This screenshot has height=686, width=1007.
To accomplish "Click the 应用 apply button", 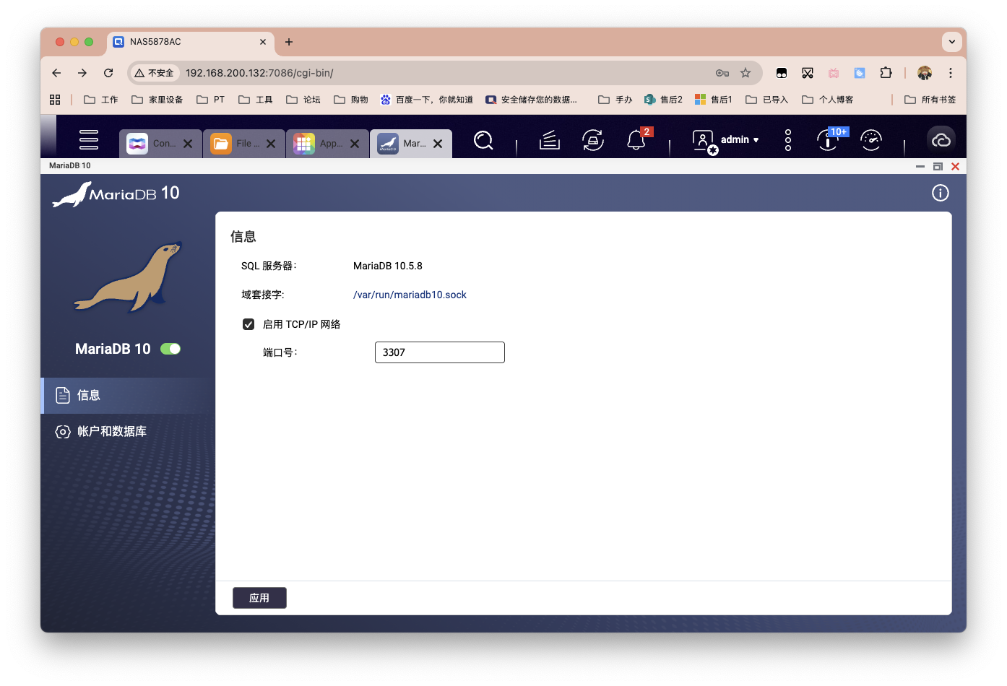I will 259,597.
